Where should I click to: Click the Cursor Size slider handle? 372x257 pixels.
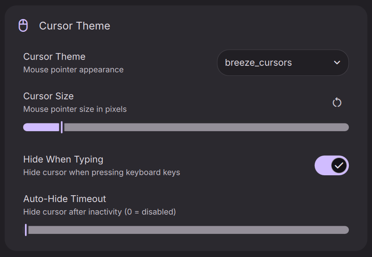(x=62, y=127)
